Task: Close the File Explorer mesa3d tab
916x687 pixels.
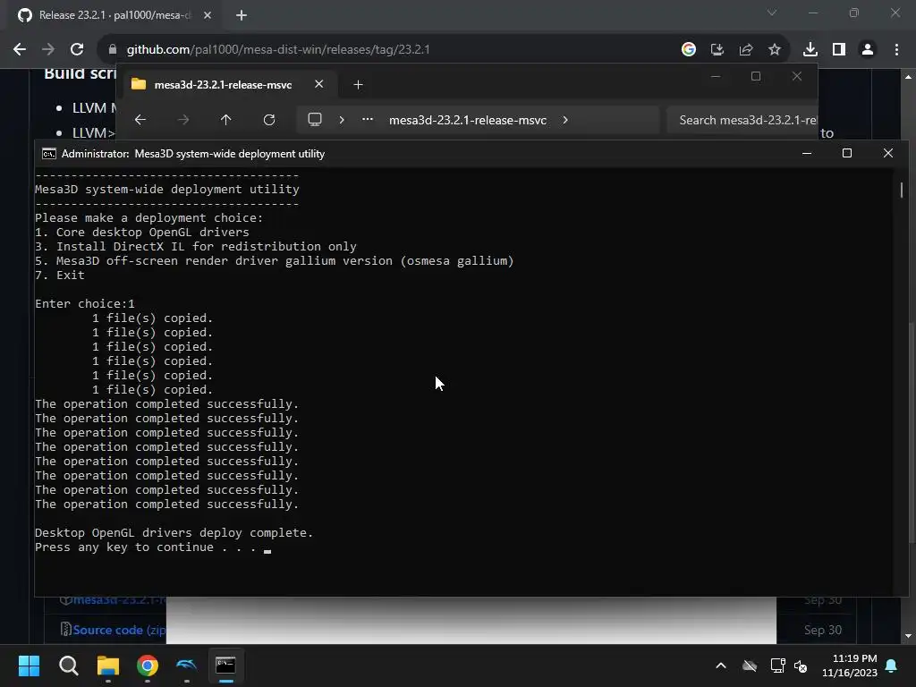Action: click(x=319, y=84)
